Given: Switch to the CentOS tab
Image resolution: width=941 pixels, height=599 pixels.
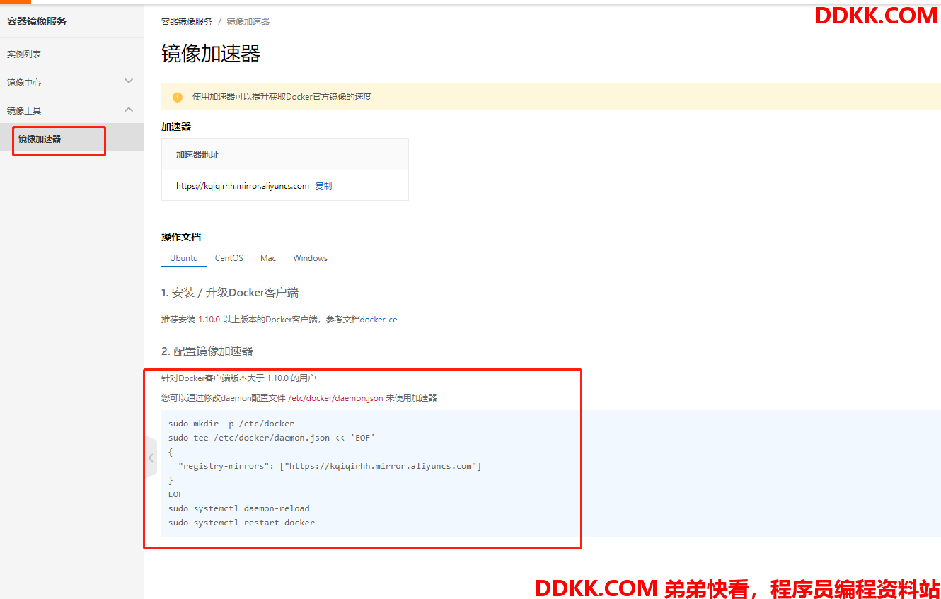Looking at the screenshot, I should [229, 258].
